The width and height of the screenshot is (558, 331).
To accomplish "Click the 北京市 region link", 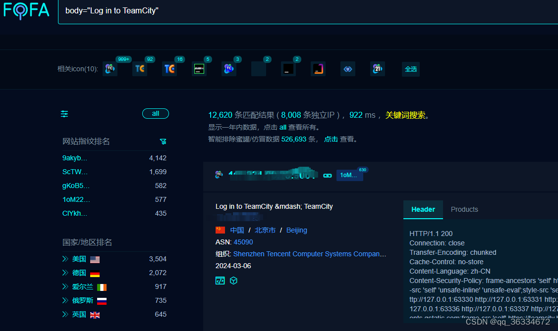I will click(265, 230).
